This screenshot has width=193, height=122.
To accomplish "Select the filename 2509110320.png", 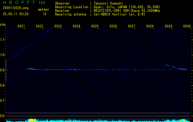I will [x=16, y=8].
